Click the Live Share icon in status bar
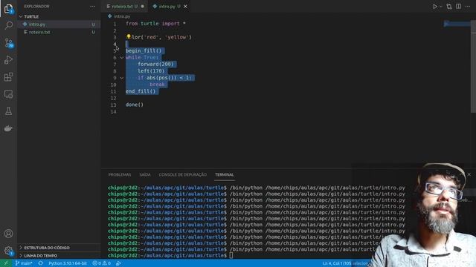This screenshot has height=267, width=476. pyautogui.click(x=118, y=263)
